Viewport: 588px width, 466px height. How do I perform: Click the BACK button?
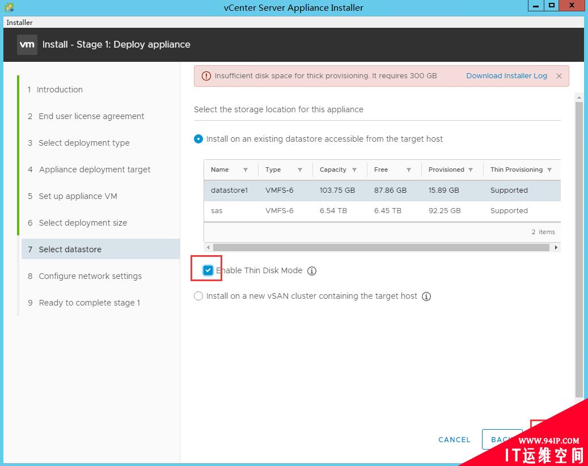point(502,439)
